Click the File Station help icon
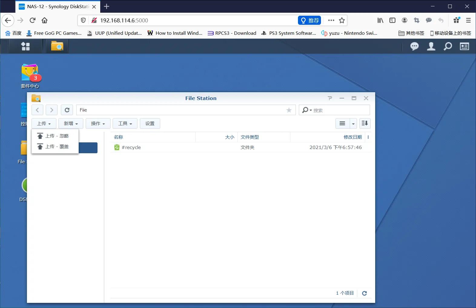Image resolution: width=476 pixels, height=308 pixels. (x=330, y=98)
